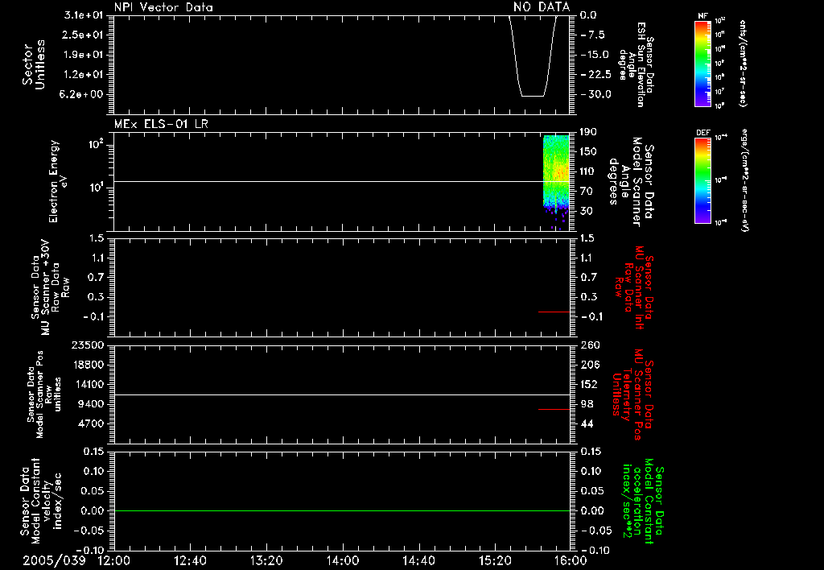
Task: Click the '30' scanner angle tick
Action: (x=587, y=211)
